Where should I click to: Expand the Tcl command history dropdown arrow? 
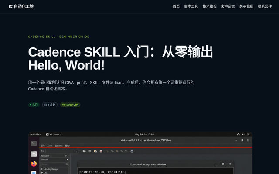[77, 151]
